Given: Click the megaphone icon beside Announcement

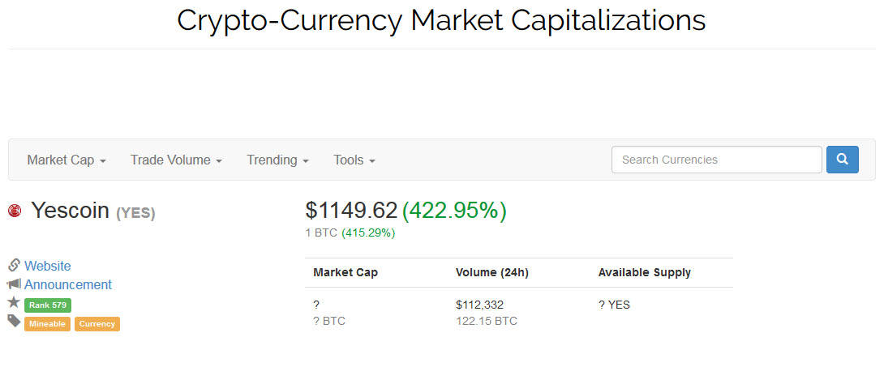Looking at the screenshot, I should (14, 284).
